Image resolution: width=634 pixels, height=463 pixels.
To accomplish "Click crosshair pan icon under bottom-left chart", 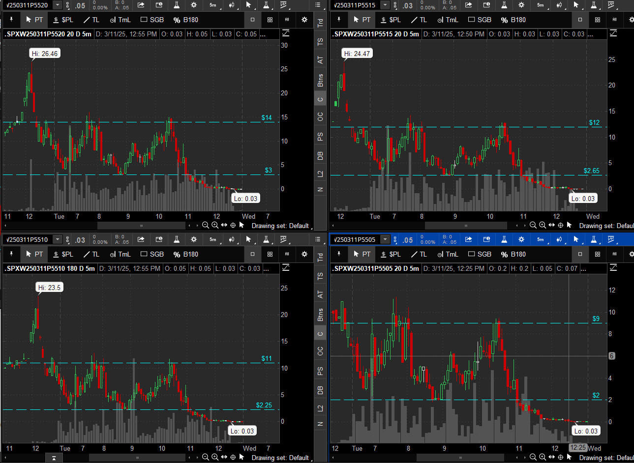I will click(233, 458).
